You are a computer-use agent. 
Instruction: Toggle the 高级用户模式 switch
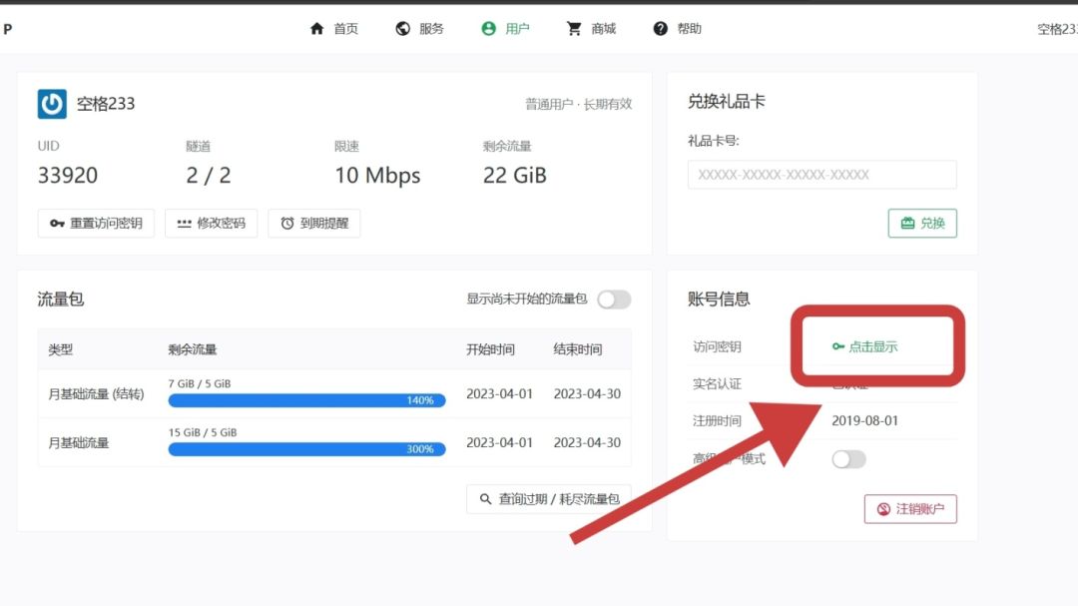pos(849,459)
